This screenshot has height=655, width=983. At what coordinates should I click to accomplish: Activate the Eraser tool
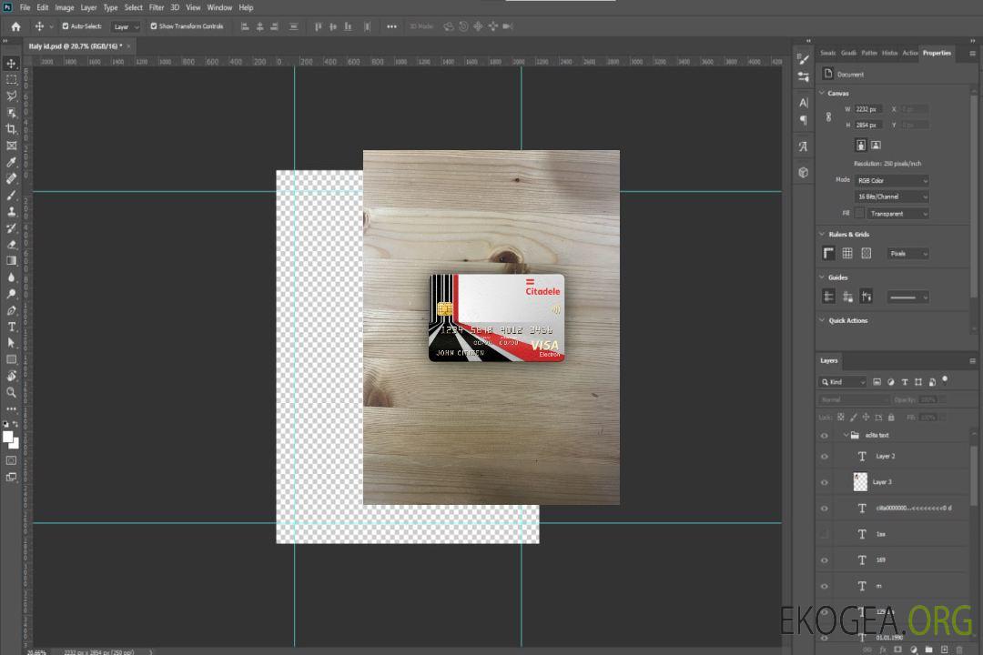pyautogui.click(x=12, y=244)
